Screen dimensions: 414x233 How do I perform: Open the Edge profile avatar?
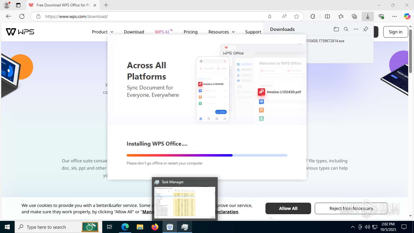pos(7,5)
